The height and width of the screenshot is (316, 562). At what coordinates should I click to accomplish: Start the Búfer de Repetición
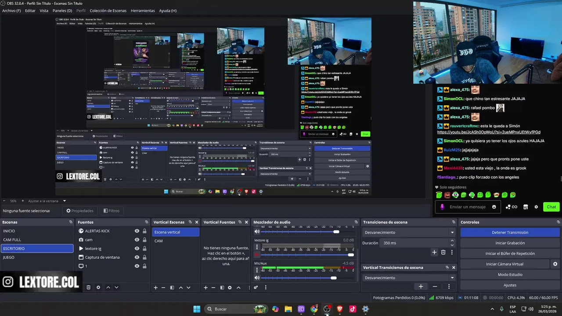pyautogui.click(x=510, y=253)
